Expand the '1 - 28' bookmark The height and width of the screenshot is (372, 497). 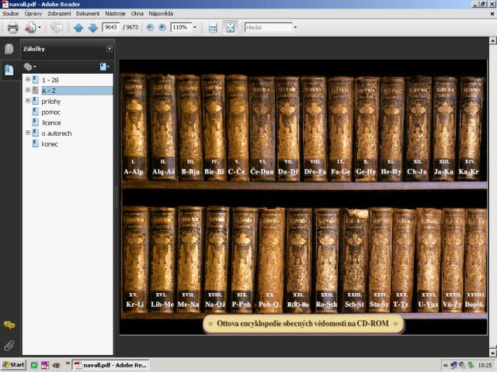[28, 79]
